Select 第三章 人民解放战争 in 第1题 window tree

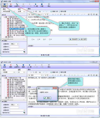[16, 22]
